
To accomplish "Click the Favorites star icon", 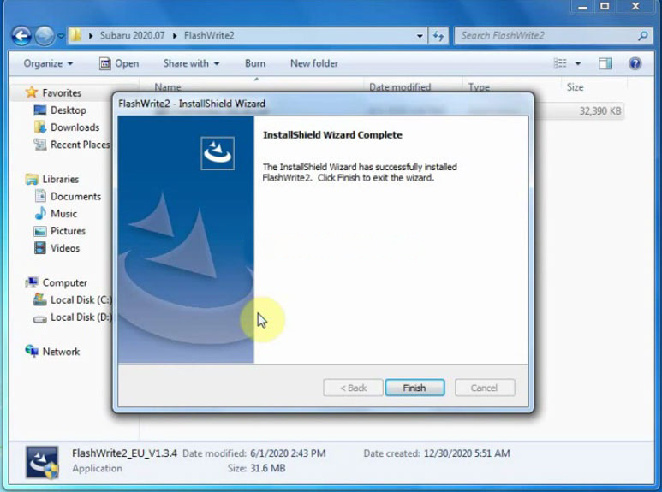I will (x=32, y=92).
